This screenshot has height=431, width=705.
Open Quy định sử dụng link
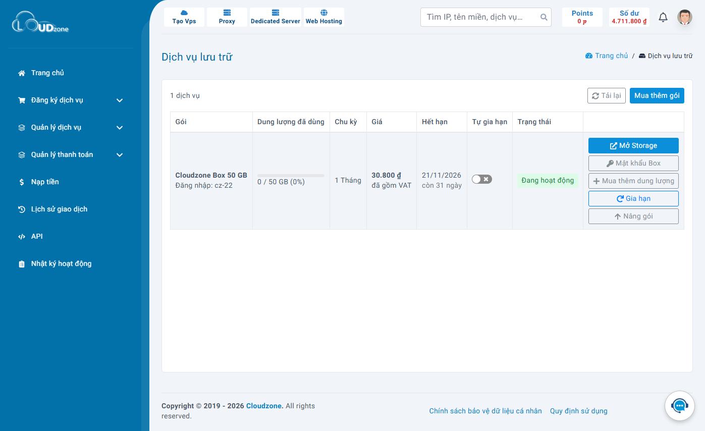pos(579,411)
